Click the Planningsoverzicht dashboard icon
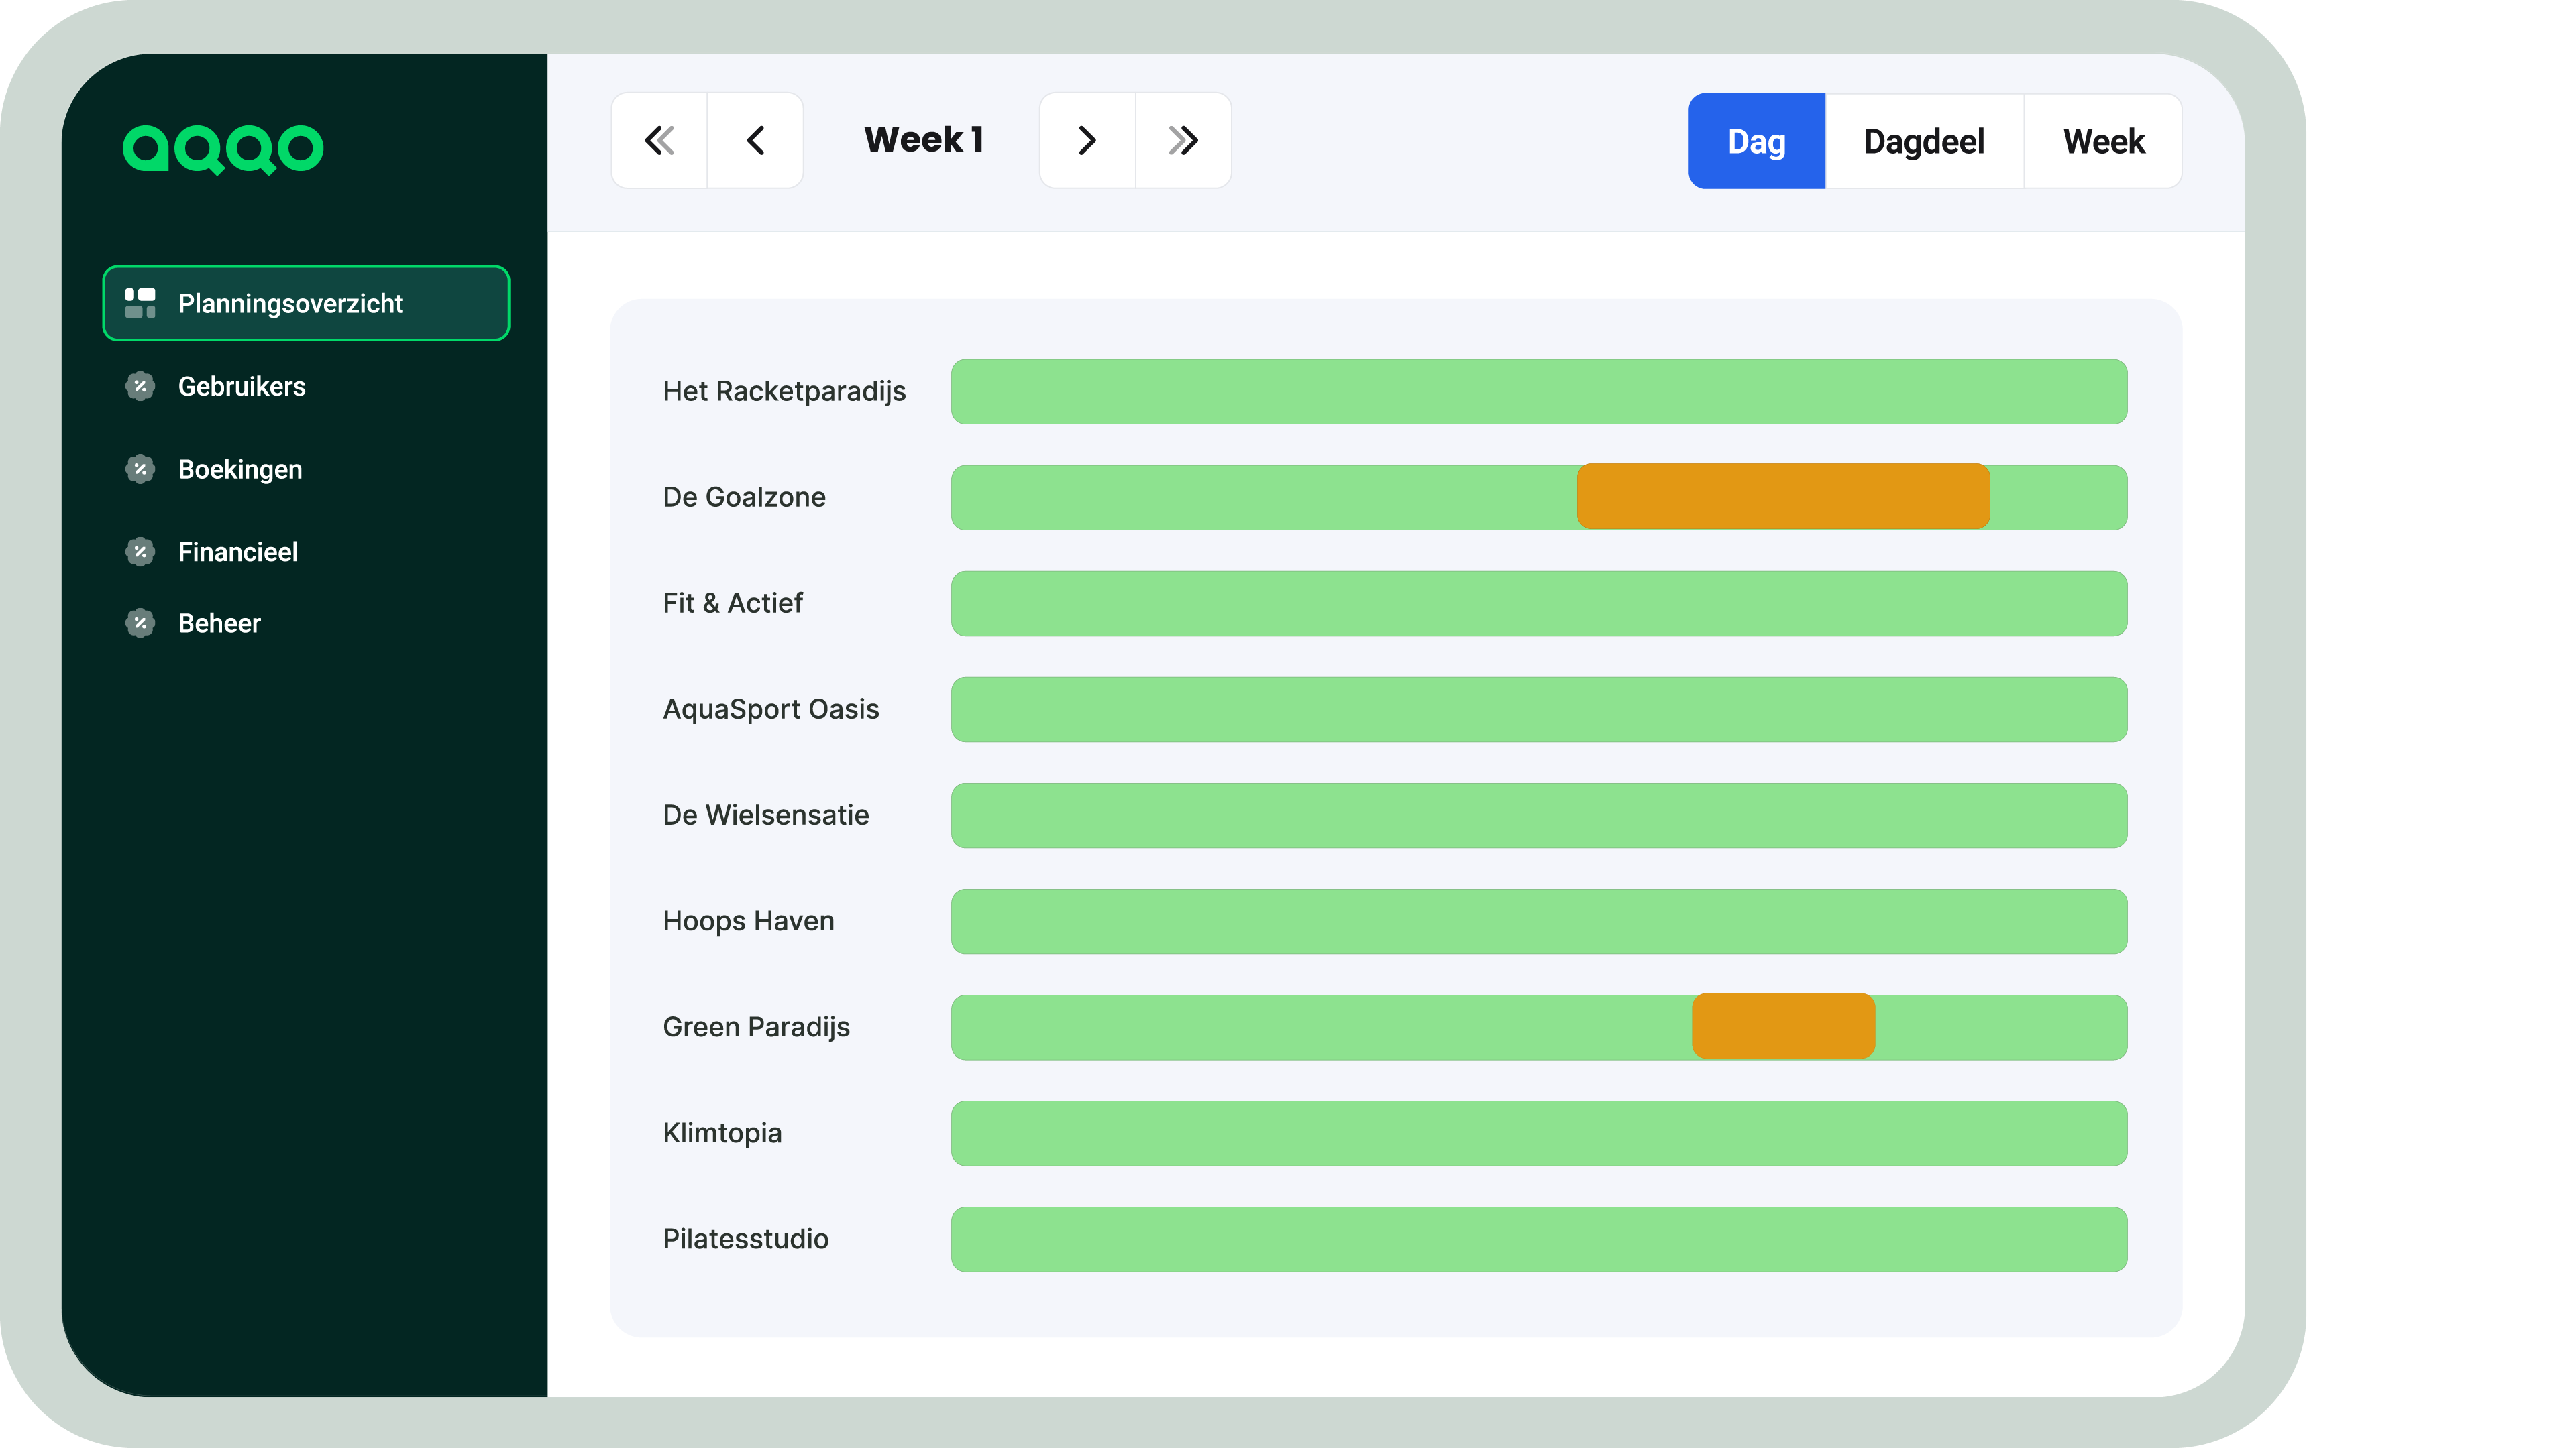Screen dimensions: 2576x1448 click(x=140, y=303)
